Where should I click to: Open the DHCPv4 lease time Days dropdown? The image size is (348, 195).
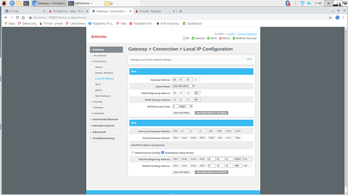(x=186, y=107)
